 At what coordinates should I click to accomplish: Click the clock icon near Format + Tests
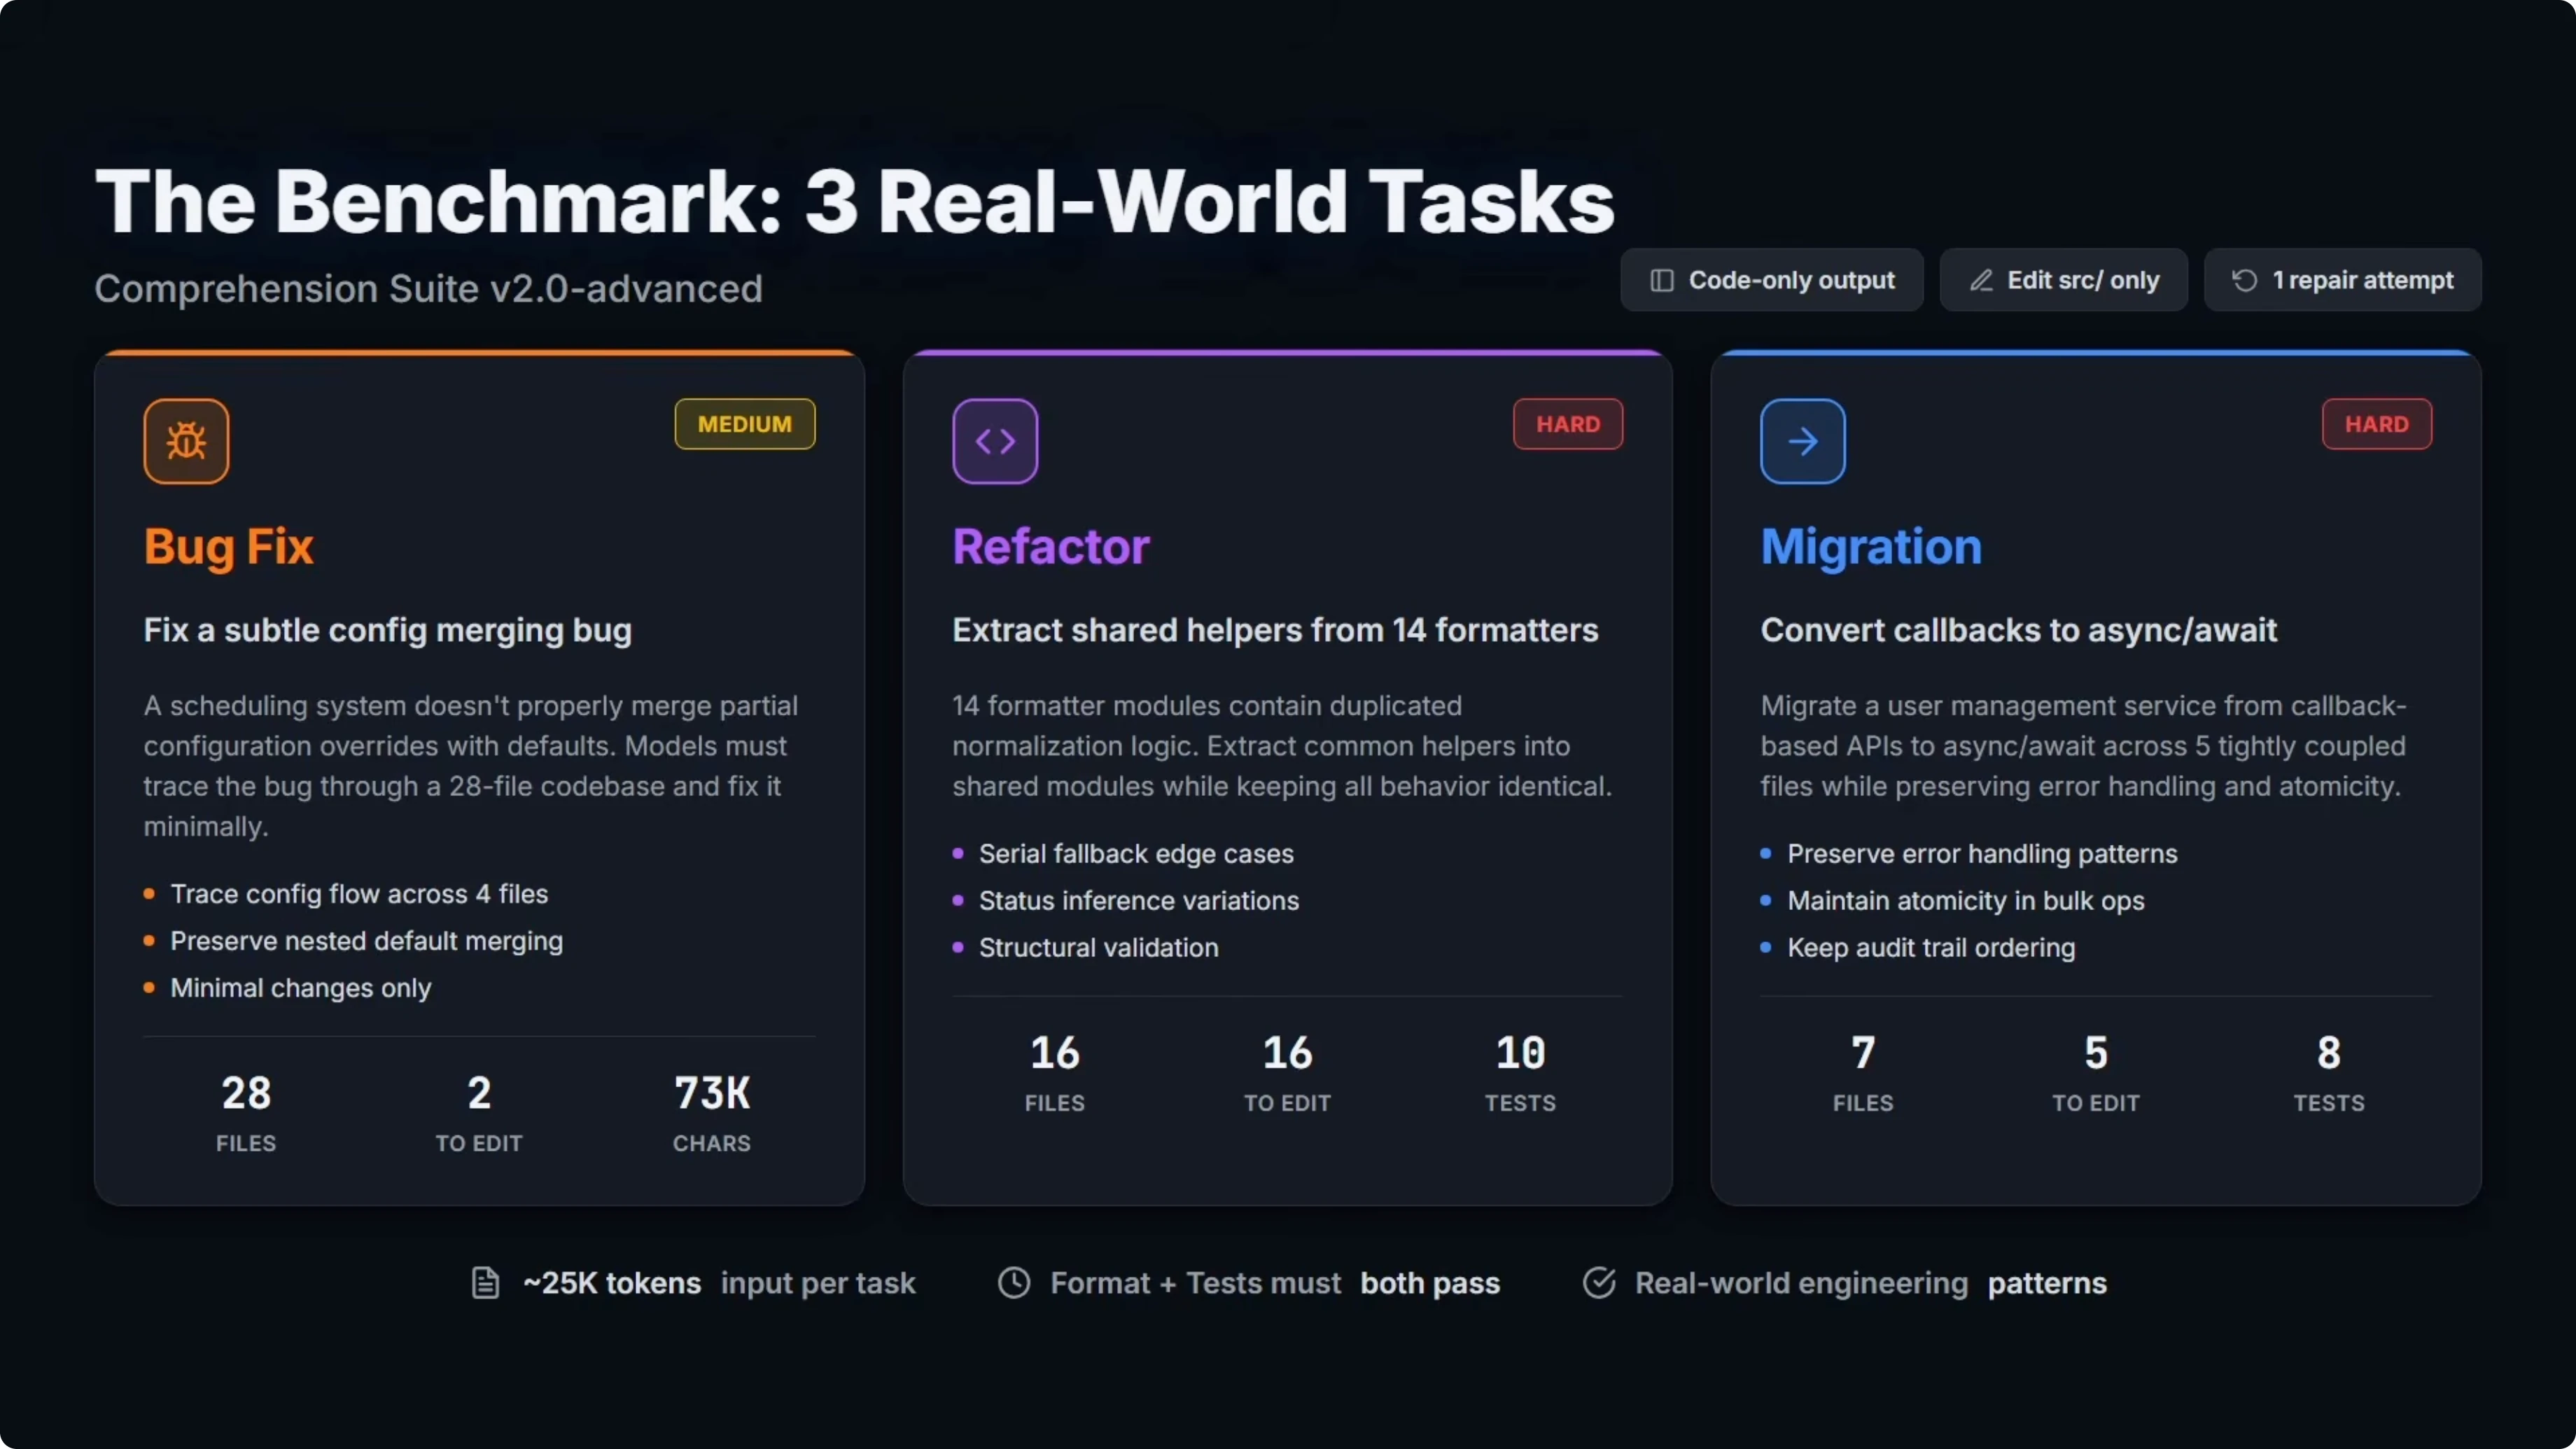pyautogui.click(x=1014, y=1282)
